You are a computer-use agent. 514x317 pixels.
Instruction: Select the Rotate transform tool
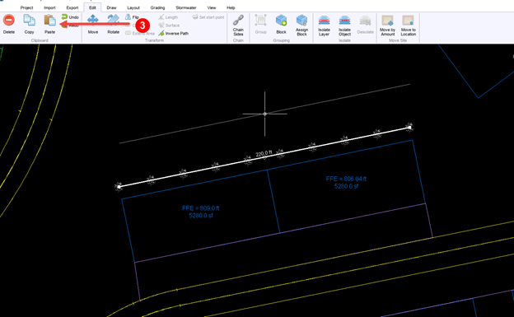coord(113,24)
